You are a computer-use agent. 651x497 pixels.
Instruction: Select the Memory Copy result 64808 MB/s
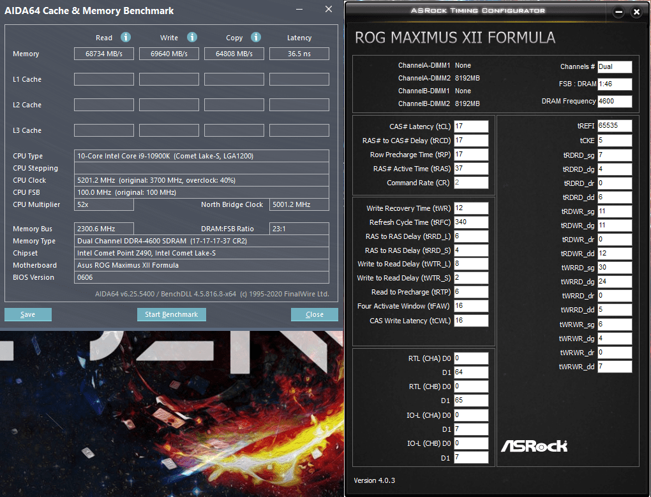[234, 54]
